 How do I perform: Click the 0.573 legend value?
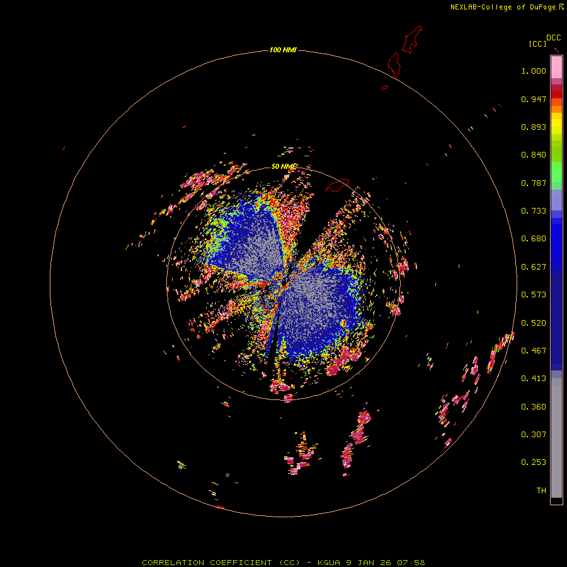point(534,295)
